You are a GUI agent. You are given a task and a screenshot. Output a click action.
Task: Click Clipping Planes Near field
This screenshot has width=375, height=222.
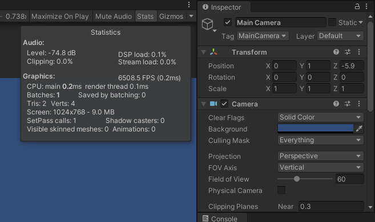point(331,206)
